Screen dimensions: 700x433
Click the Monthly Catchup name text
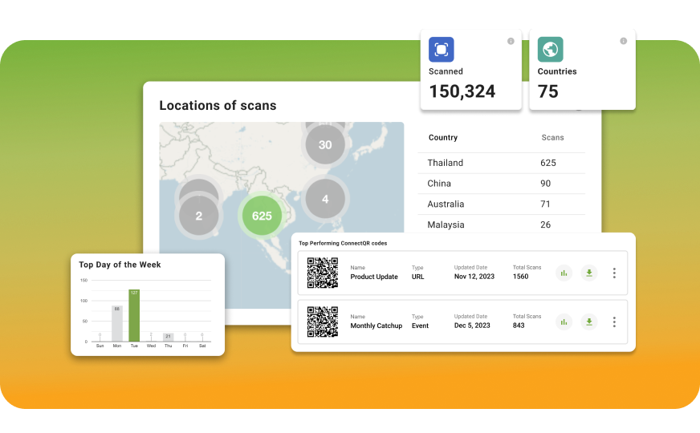tap(376, 326)
